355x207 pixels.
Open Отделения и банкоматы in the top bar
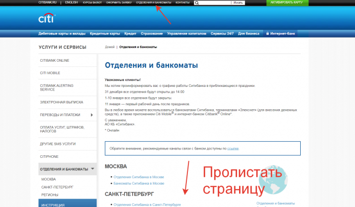[x=153, y=3]
